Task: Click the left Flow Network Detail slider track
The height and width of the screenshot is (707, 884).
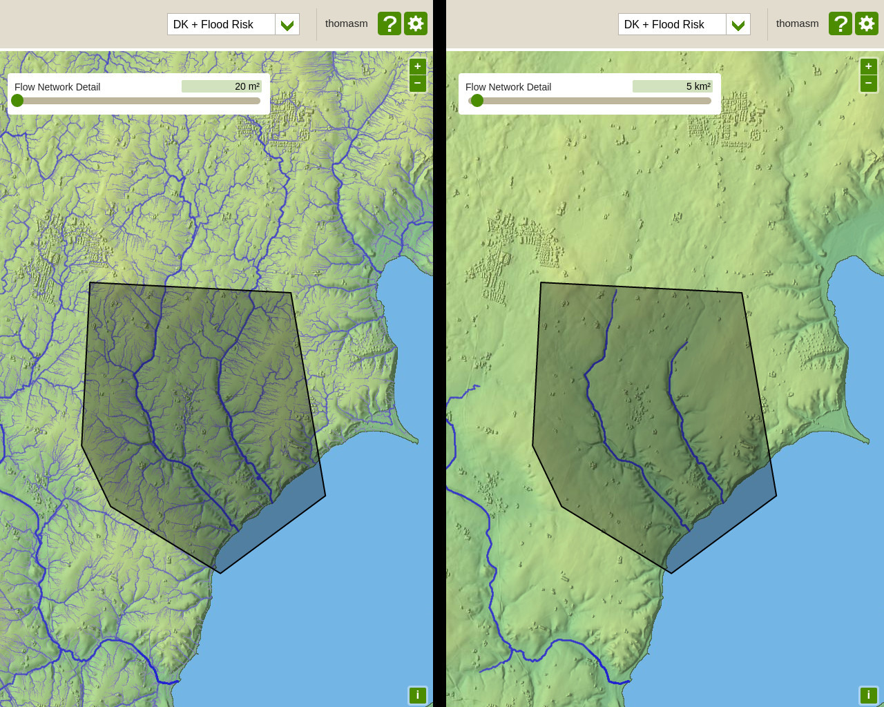Action: pos(138,101)
